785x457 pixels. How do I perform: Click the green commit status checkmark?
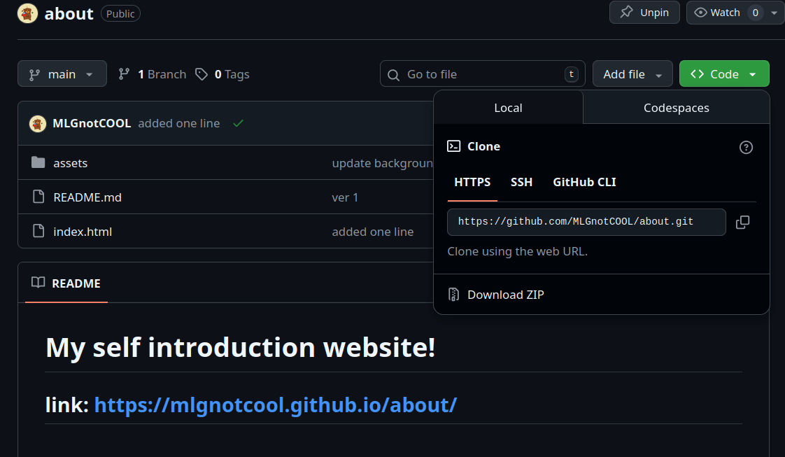pyautogui.click(x=239, y=123)
